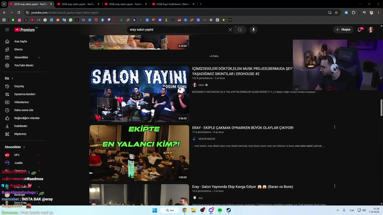Image resolution: width=383 pixels, height=215 pixels.
Task: Play the SALON YAYINI thumbnail video
Action: coord(139,94)
